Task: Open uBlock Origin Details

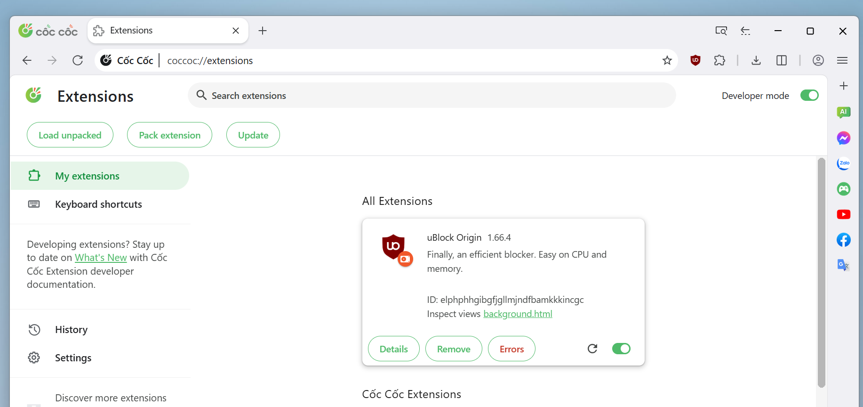Action: pyautogui.click(x=393, y=349)
